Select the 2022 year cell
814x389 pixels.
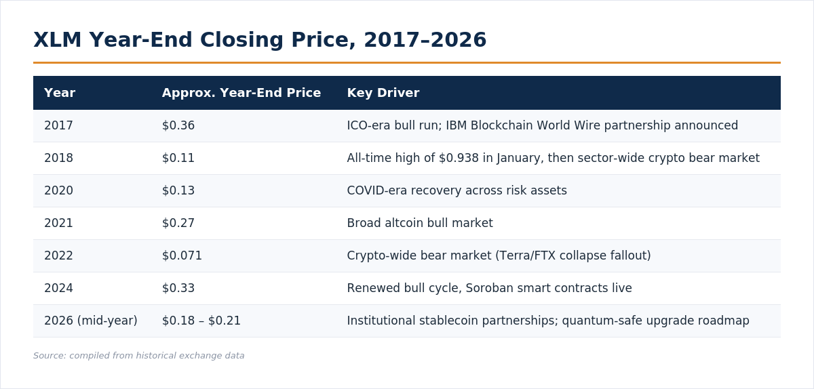click(58, 255)
